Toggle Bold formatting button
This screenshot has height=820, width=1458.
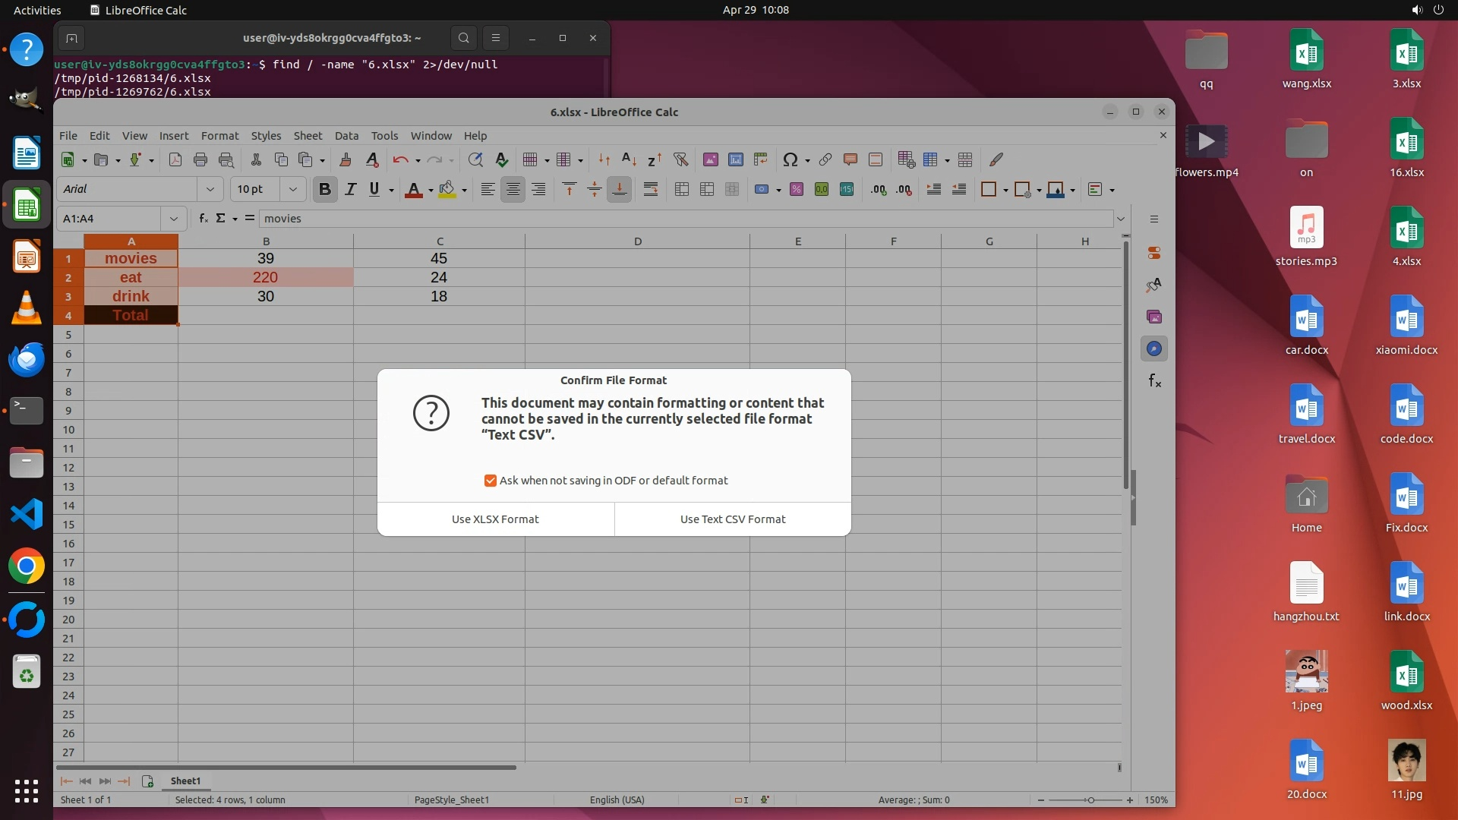click(325, 190)
